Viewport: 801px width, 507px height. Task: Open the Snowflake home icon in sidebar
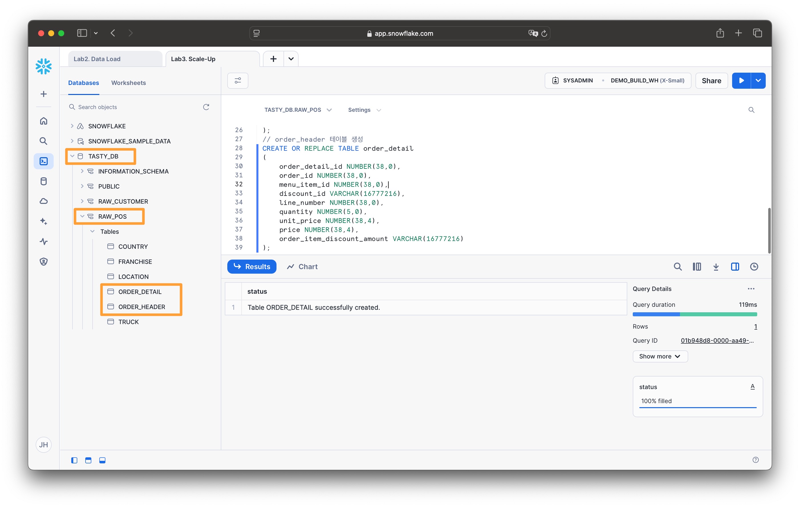[44, 121]
